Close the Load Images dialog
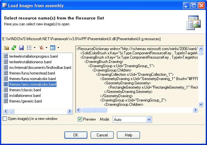The width and height of the screenshot is (207, 145). [x=202, y=6]
